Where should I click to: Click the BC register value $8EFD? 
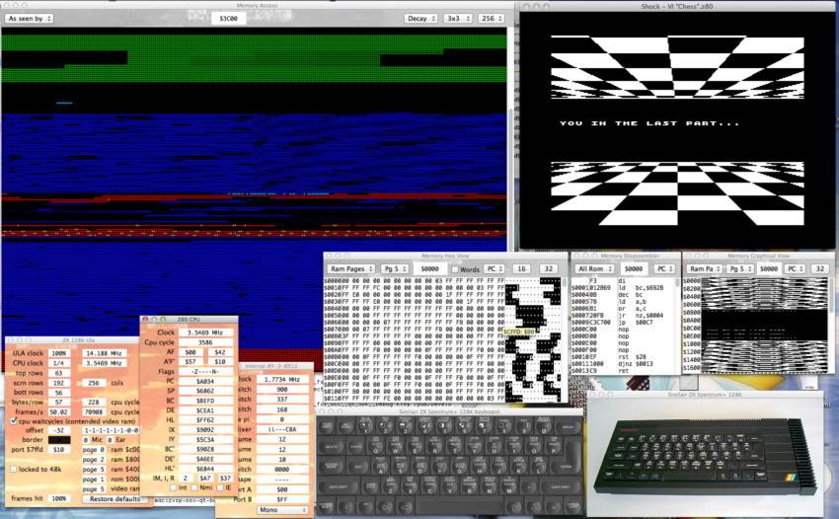[205, 401]
